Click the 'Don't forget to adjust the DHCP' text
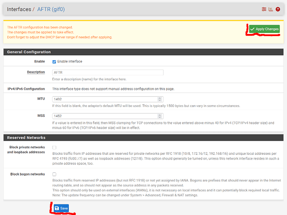 (x=59, y=37)
